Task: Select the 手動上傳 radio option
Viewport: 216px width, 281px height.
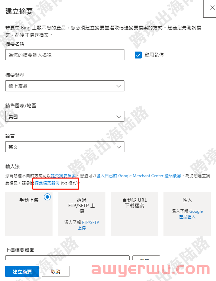Action: coord(47,197)
